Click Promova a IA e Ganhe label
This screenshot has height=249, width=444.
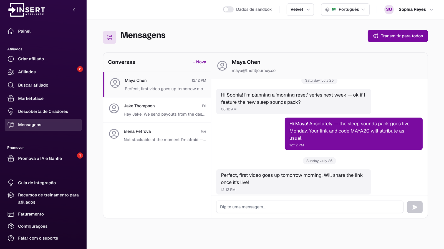click(40, 159)
